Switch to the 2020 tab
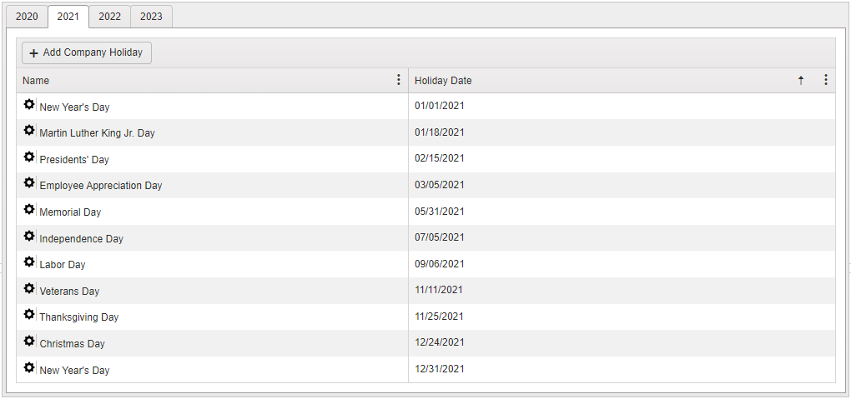This screenshot has height=399, width=851. [x=27, y=17]
